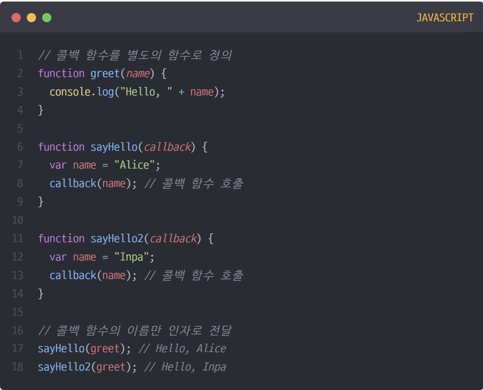Image resolution: width=483 pixels, height=390 pixels.
Task: Click the green traffic light dot
Action: pos(47,18)
